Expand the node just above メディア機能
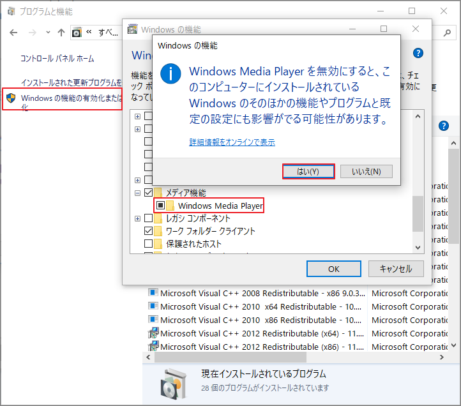Viewport: 461px width, 406px height. pos(137,180)
